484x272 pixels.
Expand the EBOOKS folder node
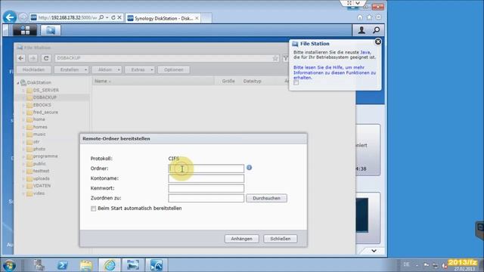(23, 105)
